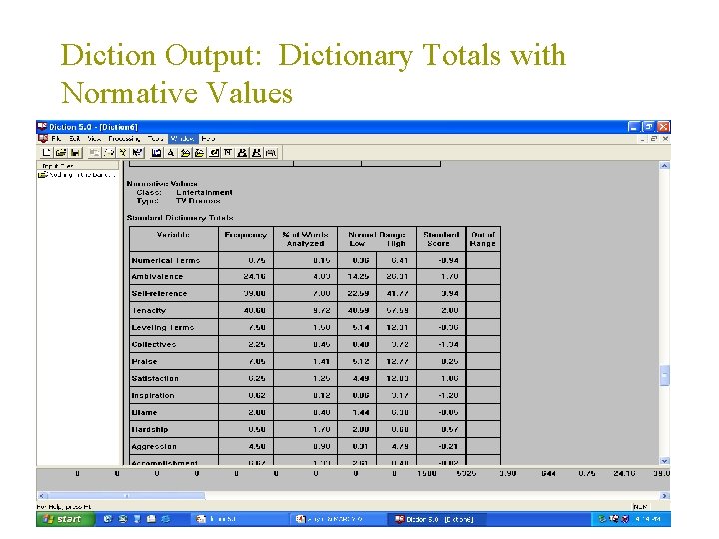Open the Edit menu
719x539 pixels.
pos(75,138)
